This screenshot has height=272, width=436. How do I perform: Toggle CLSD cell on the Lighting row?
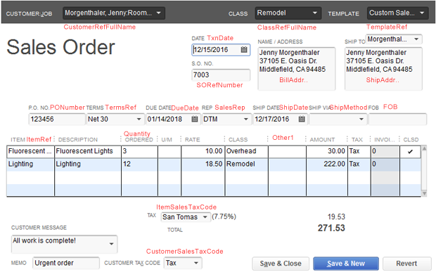(410, 164)
